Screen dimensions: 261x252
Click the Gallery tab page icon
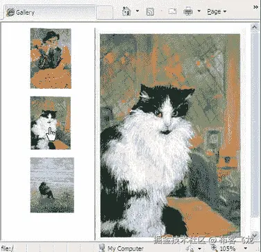[x=10, y=12]
